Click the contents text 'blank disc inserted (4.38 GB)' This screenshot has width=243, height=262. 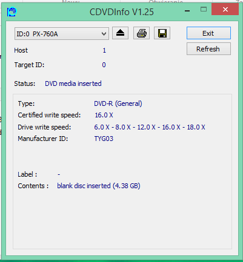(99, 186)
